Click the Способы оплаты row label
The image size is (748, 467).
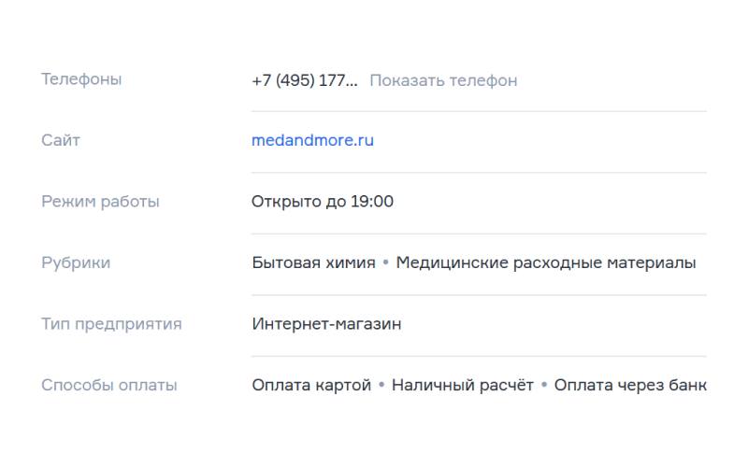pyautogui.click(x=108, y=385)
